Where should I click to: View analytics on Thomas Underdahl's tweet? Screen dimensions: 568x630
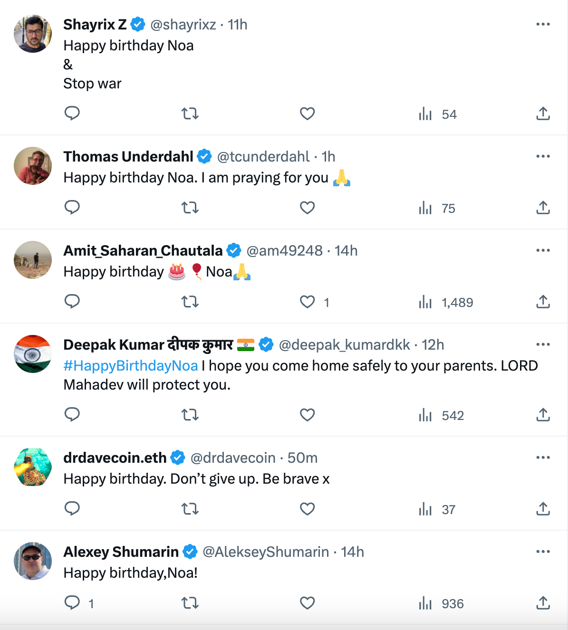[x=425, y=208]
